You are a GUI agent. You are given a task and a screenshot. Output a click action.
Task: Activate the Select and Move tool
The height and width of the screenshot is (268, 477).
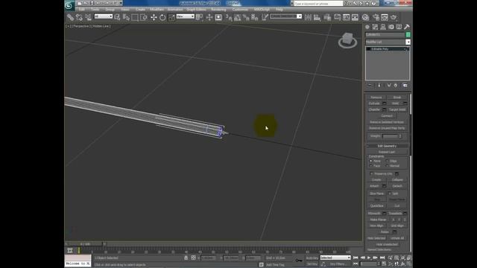tap(154, 17)
